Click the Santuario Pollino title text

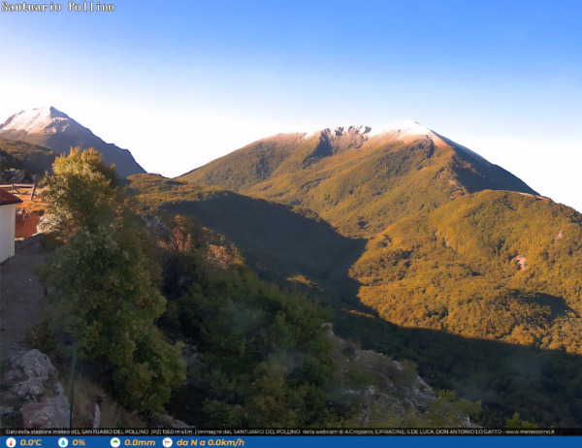pyautogui.click(x=58, y=7)
